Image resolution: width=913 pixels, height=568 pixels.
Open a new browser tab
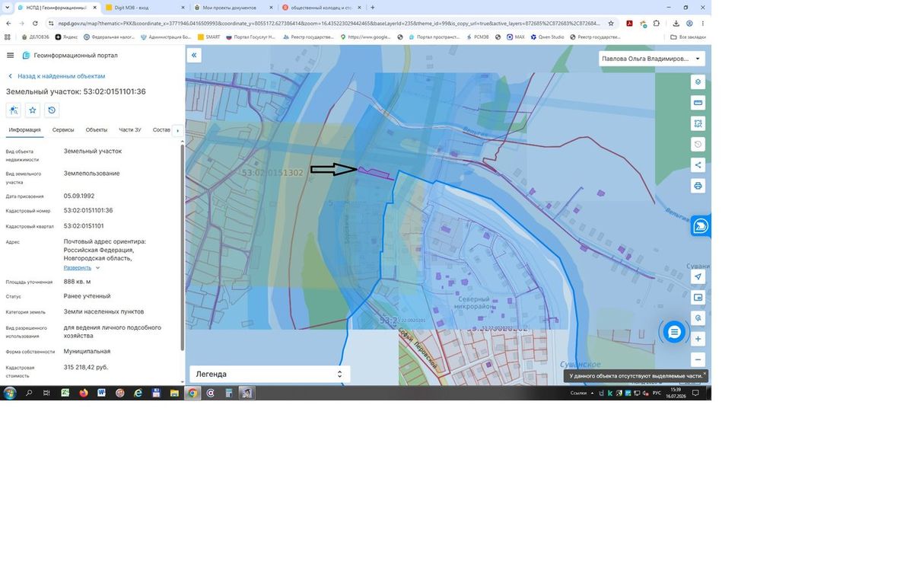click(372, 8)
